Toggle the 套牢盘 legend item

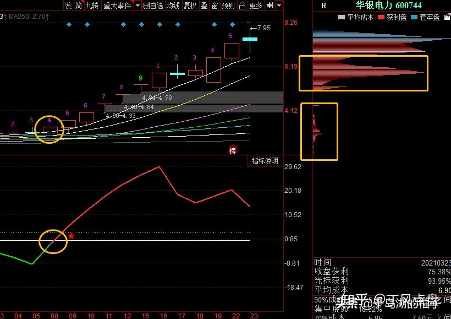click(x=426, y=17)
